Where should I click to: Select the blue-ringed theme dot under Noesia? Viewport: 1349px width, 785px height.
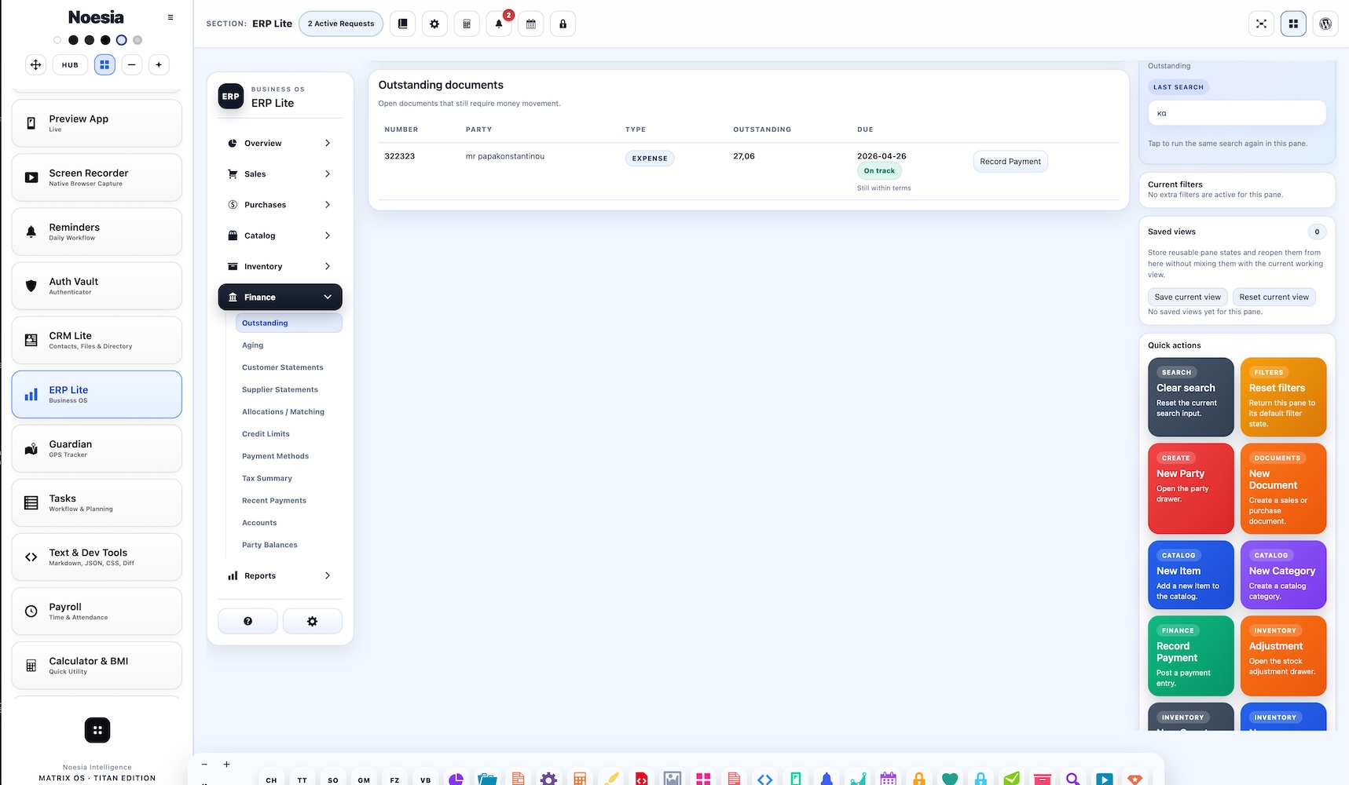pyautogui.click(x=121, y=40)
